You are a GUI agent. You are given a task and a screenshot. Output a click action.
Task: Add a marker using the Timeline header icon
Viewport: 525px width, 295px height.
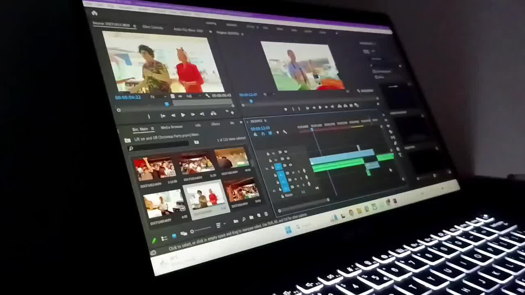277,132
